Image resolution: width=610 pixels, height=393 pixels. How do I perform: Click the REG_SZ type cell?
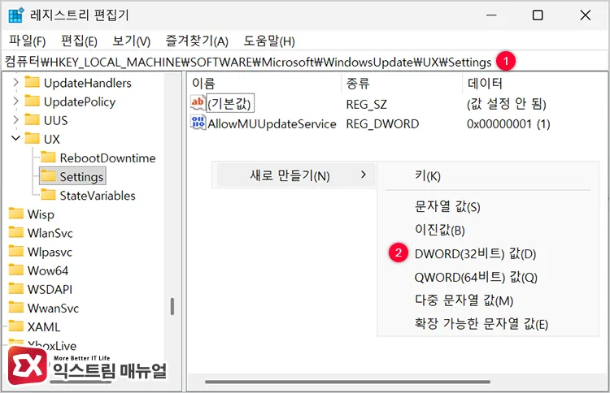[367, 104]
